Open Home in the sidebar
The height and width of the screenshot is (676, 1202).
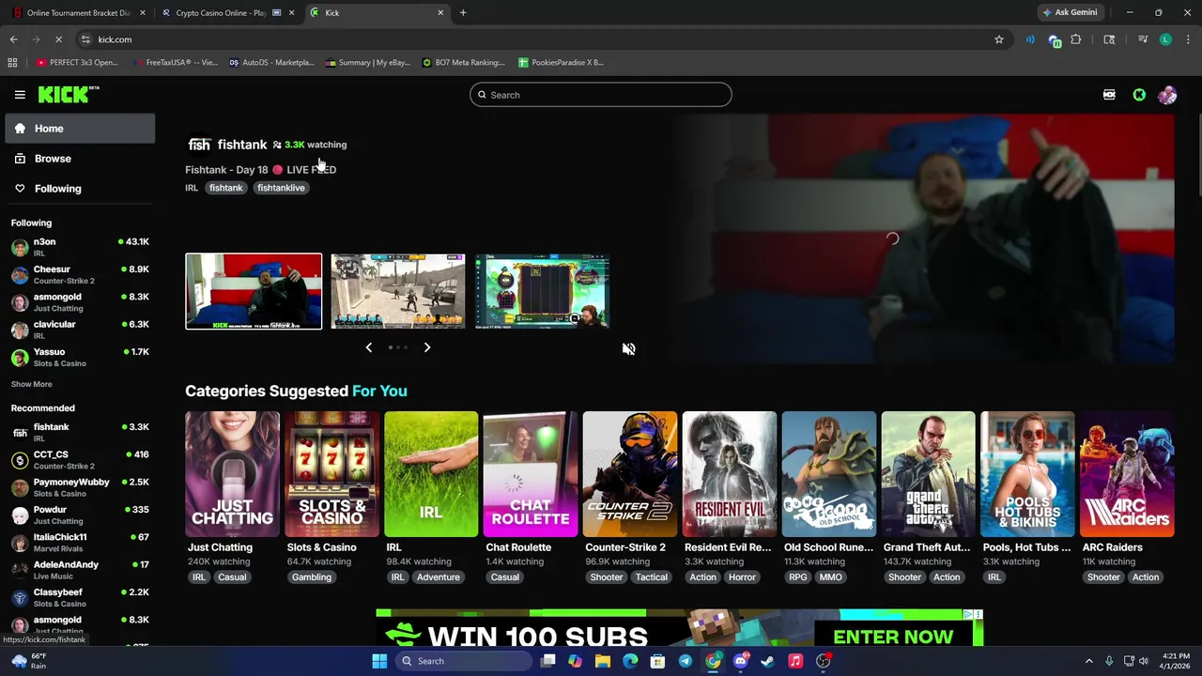[x=80, y=129]
